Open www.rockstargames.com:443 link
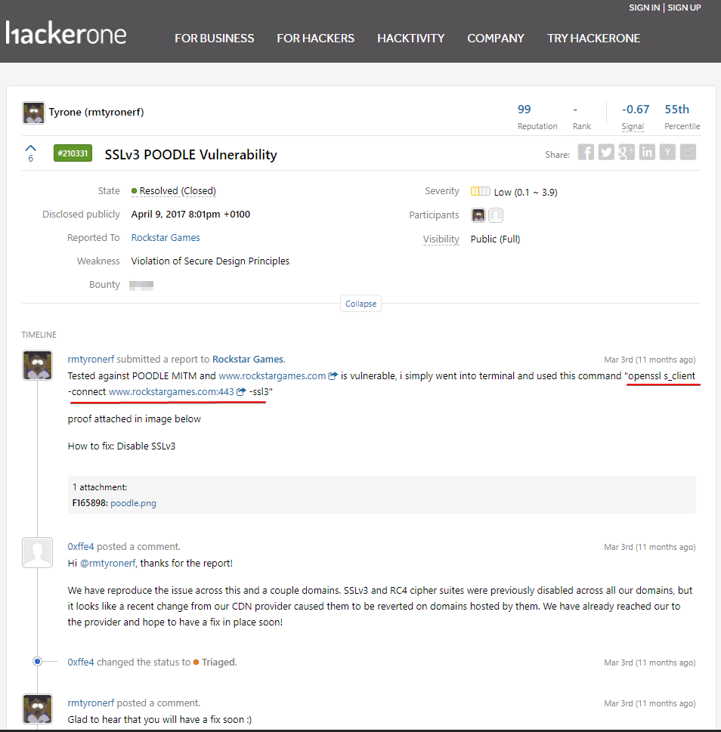This screenshot has width=721, height=732. coord(172,392)
